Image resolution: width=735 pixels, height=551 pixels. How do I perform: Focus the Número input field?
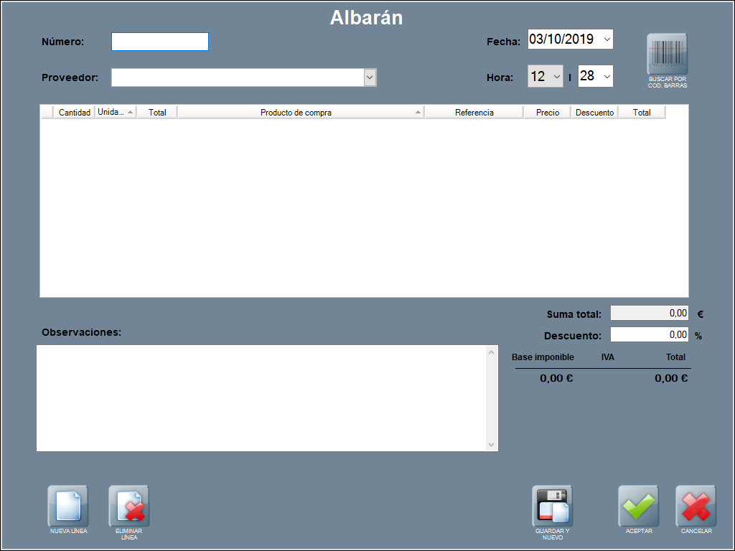pos(159,42)
